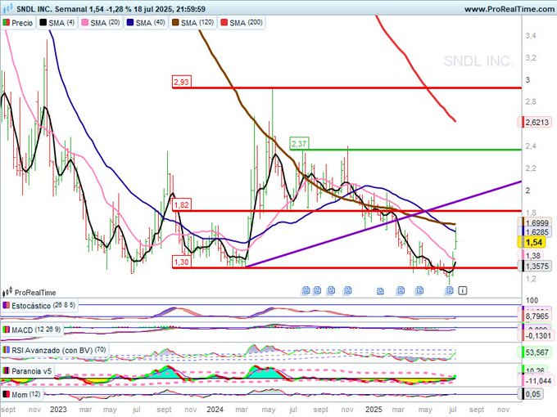
Task: Click the Estocástico indicator icon
Action: (x=6, y=305)
